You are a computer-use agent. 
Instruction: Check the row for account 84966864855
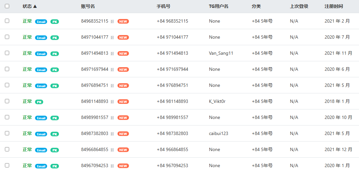[x=7, y=149]
